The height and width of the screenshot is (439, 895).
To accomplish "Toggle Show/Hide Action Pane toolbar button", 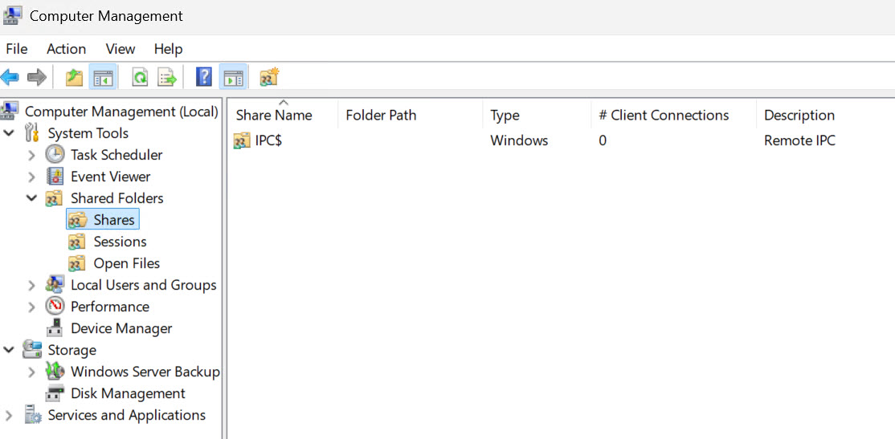I will point(233,77).
